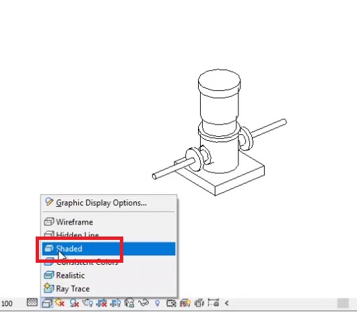Click the horizontal scrollbar thumb
The image size is (357, 312).
tap(343, 303)
